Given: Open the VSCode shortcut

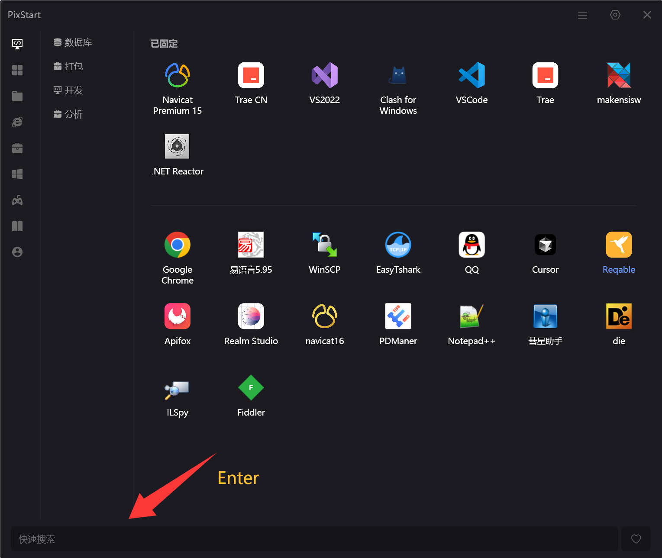Looking at the screenshot, I should [471, 76].
